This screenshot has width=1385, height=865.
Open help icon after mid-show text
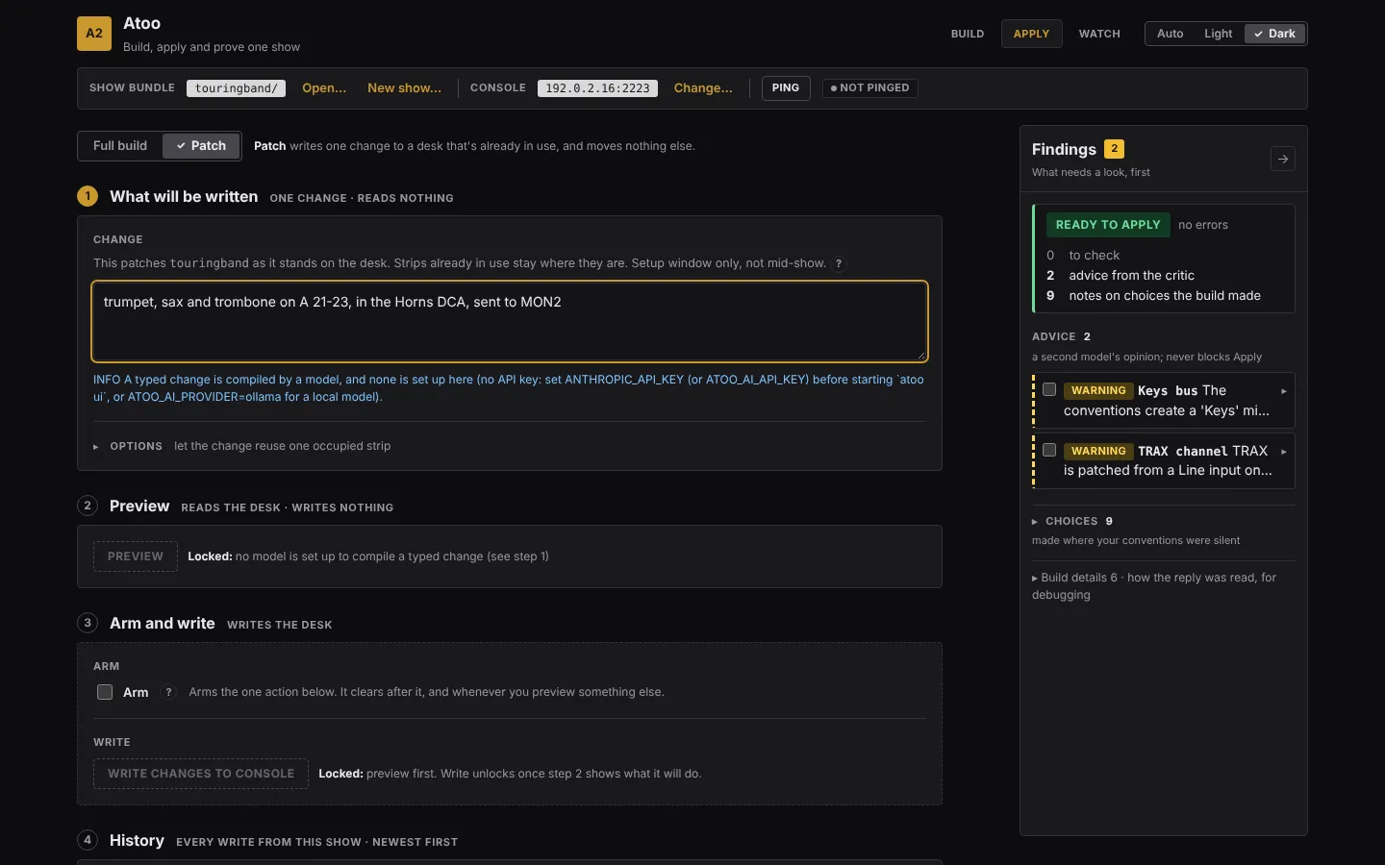839,263
